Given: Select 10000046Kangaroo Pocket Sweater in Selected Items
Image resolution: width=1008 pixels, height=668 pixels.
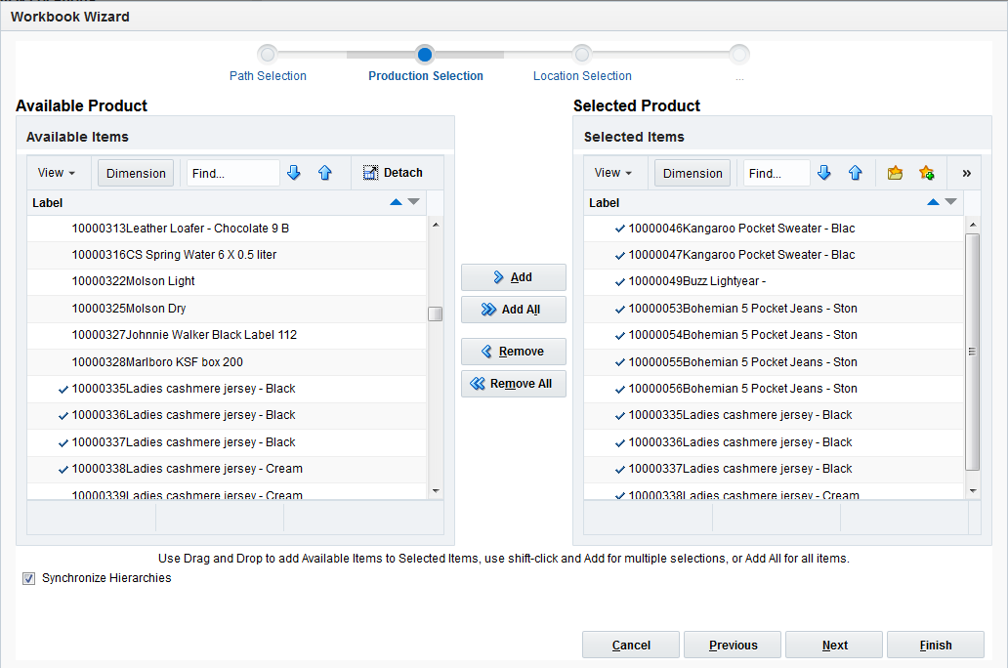Looking at the screenshot, I should [774, 229].
